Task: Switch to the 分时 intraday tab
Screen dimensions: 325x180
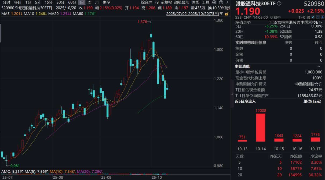Action: pos(6,2)
